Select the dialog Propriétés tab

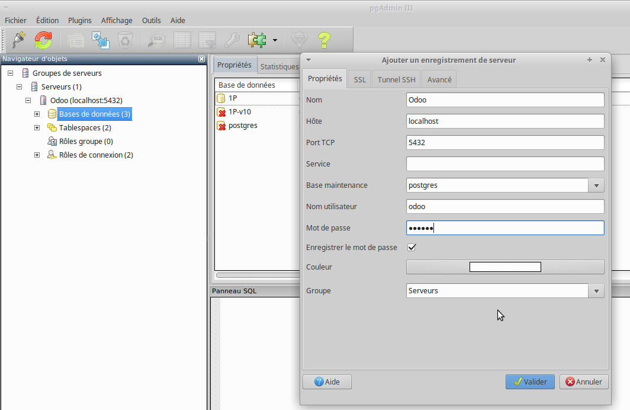[x=324, y=78]
